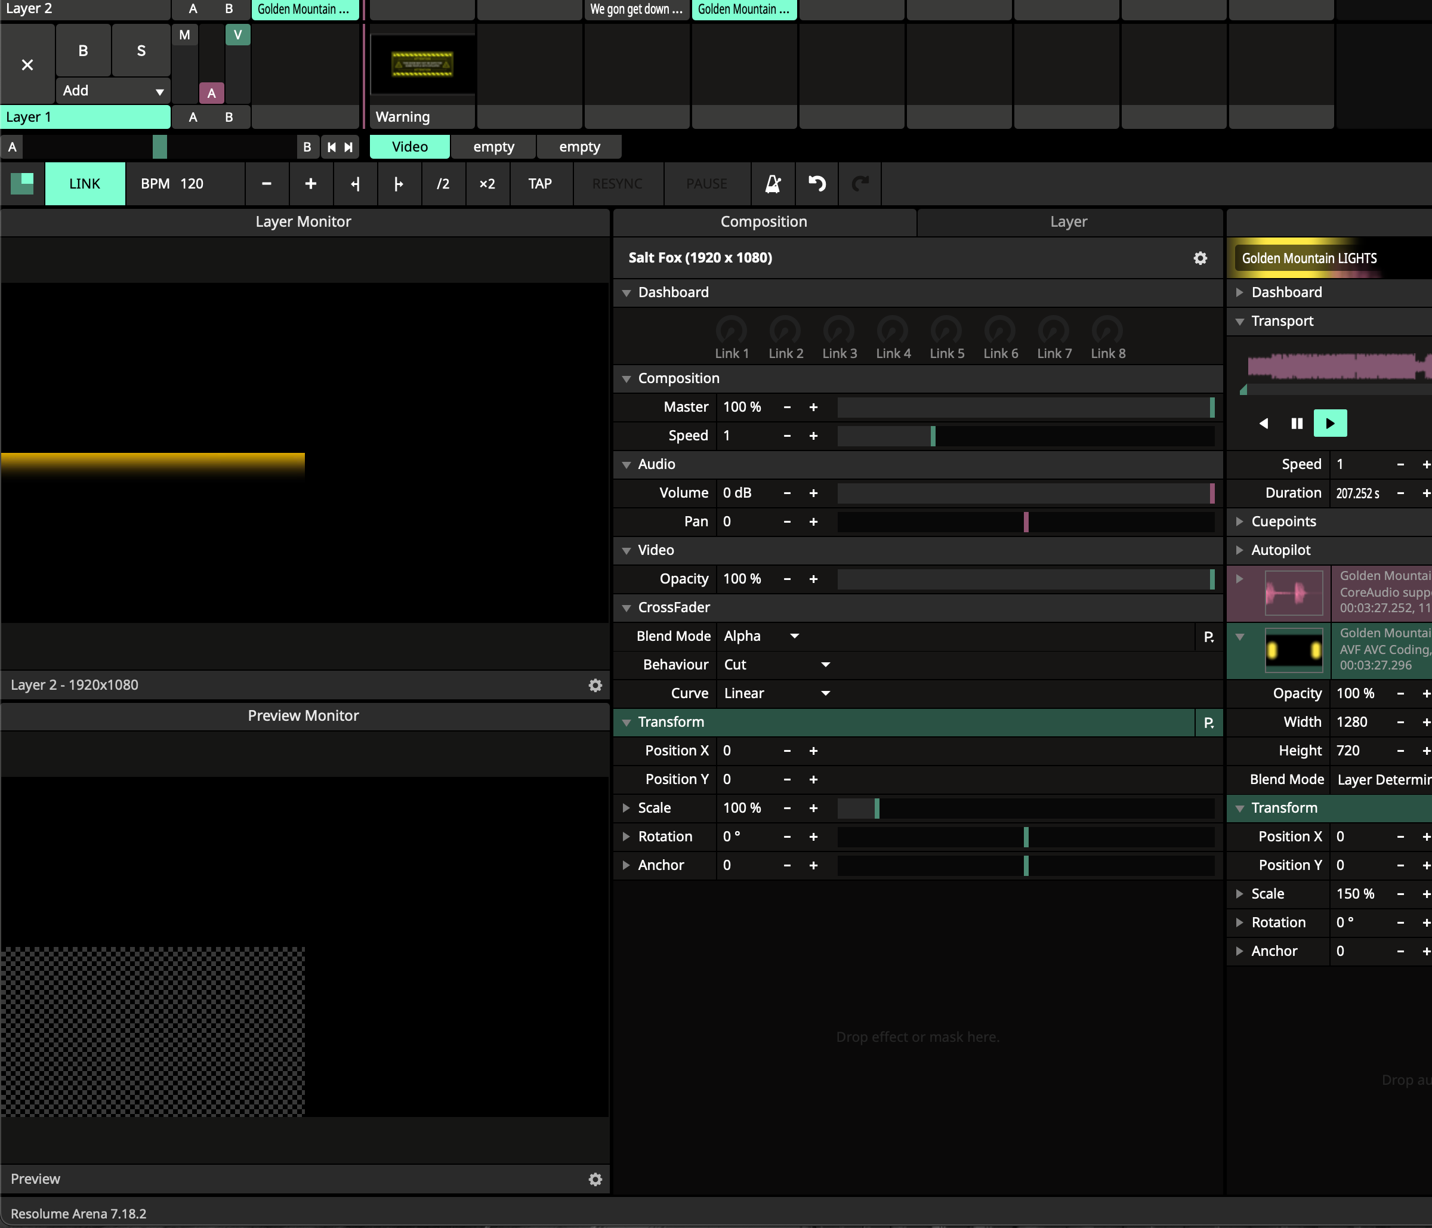1432x1228 pixels.
Task: Open Preview Monitor settings gear
Action: point(595,1179)
